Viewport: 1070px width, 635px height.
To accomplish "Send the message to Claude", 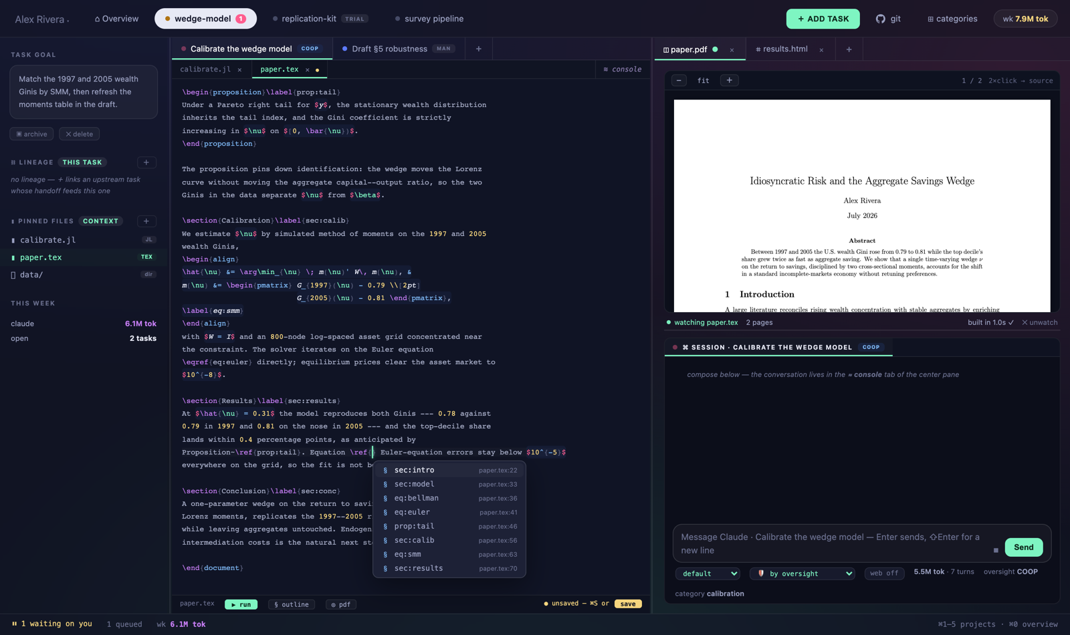I will (1023, 547).
